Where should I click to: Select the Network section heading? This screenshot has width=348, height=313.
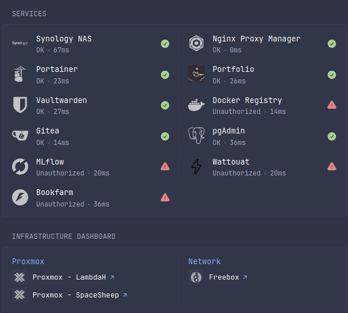click(204, 261)
